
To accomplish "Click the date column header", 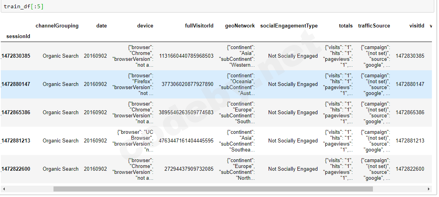I will (101, 26).
